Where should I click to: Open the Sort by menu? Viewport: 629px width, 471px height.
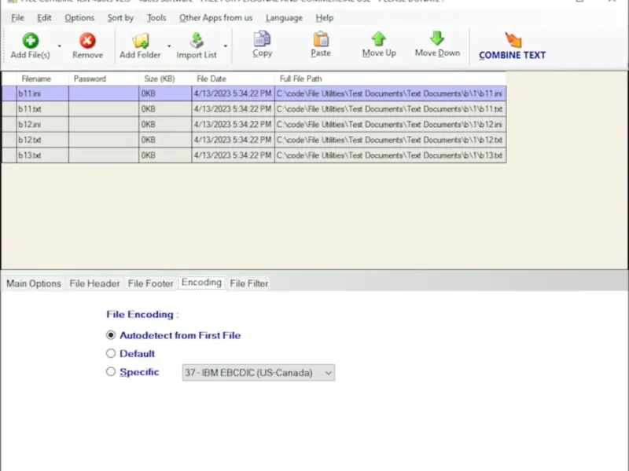(x=120, y=18)
